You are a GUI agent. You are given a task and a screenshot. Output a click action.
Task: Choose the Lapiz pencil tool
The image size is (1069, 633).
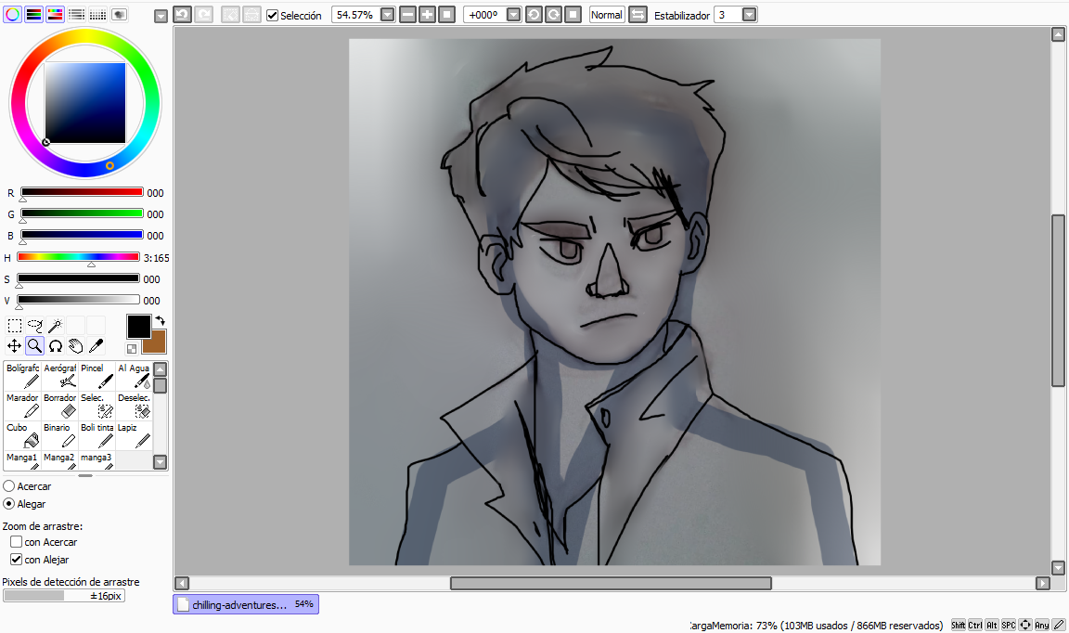[x=134, y=436]
